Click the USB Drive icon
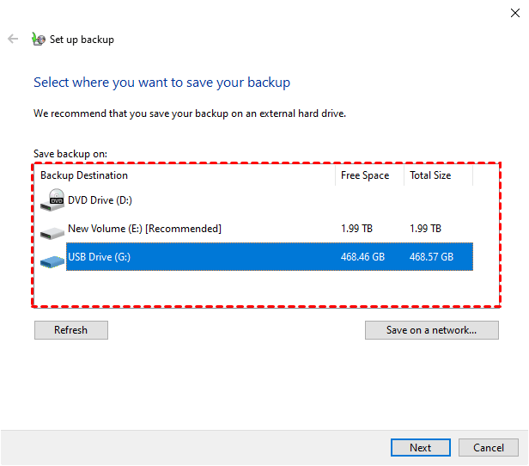Screen dimensions: 529x466 [x=53, y=258]
